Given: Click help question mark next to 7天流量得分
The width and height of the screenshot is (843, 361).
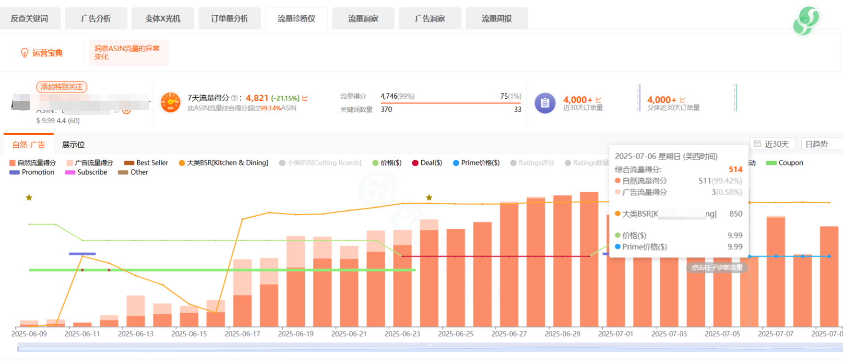Looking at the screenshot, I should click(234, 98).
